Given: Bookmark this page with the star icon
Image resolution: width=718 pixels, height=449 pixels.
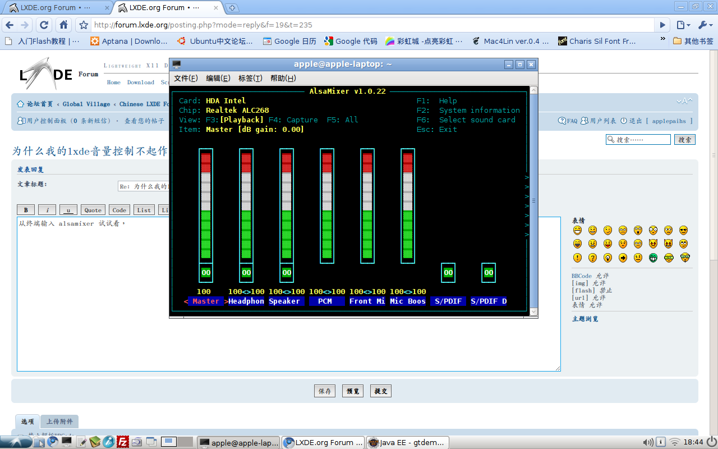Looking at the screenshot, I should point(84,25).
